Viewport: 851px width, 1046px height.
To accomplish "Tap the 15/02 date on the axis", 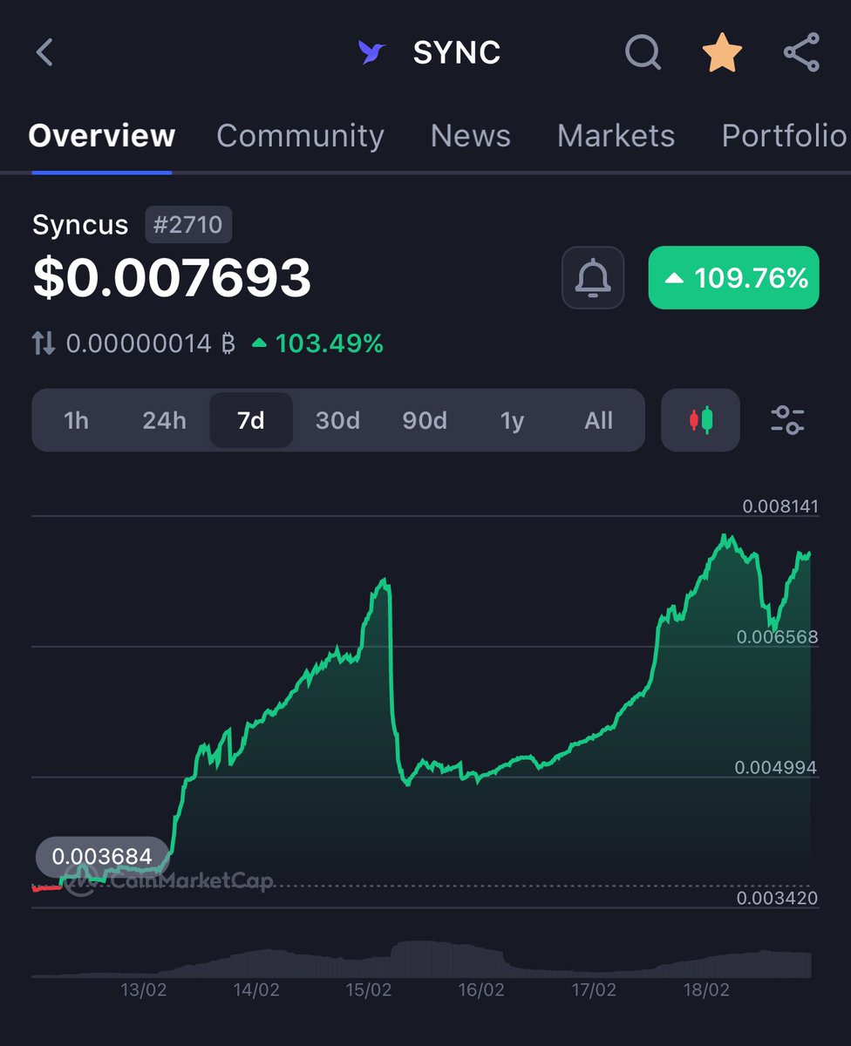I will (369, 990).
